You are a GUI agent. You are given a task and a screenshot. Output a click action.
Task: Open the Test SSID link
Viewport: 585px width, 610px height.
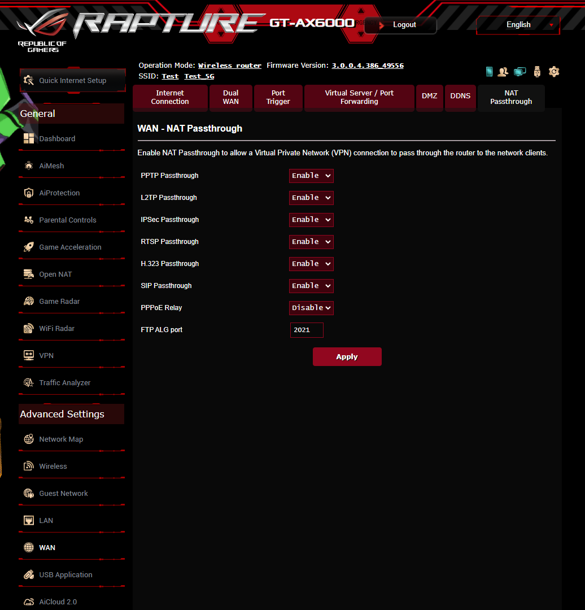pyautogui.click(x=170, y=76)
